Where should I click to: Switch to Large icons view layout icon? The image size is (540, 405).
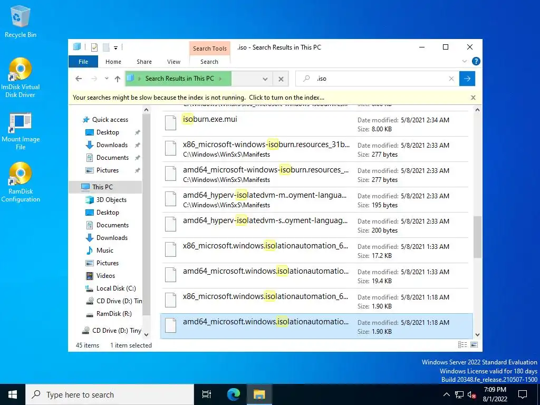474,345
